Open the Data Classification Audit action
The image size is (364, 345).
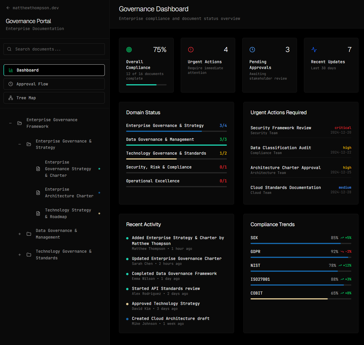301,150
